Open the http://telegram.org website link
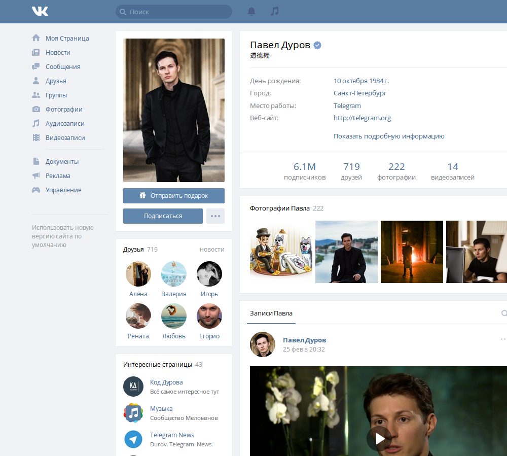The image size is (507, 456). [362, 118]
